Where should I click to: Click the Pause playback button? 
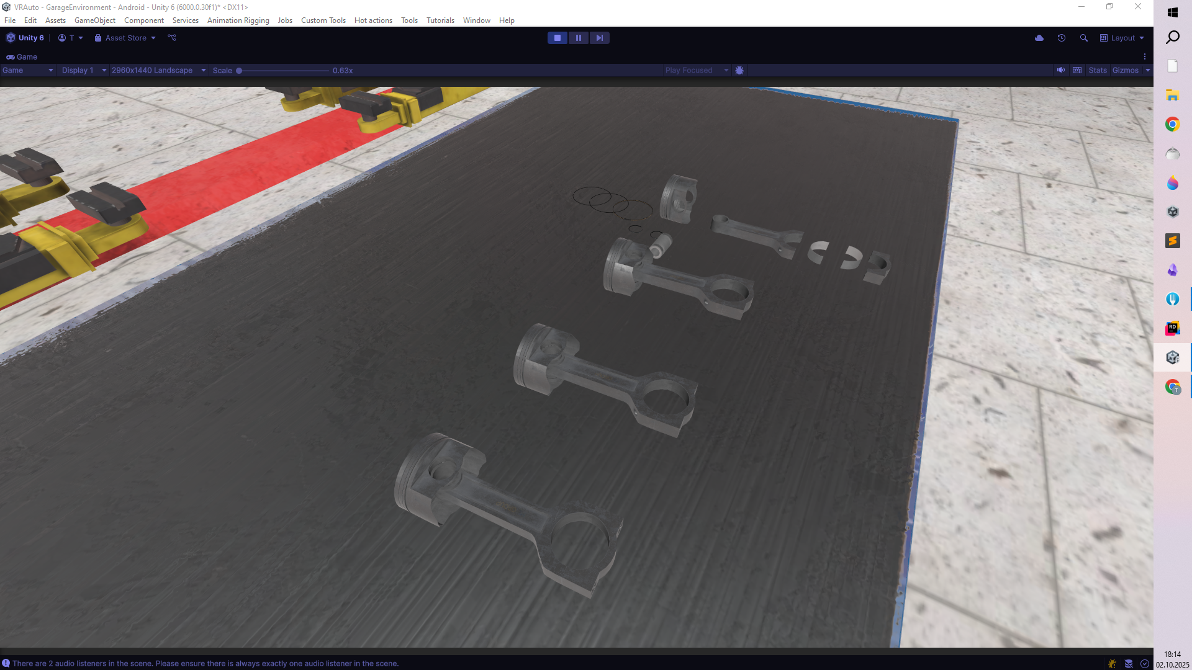coord(578,38)
